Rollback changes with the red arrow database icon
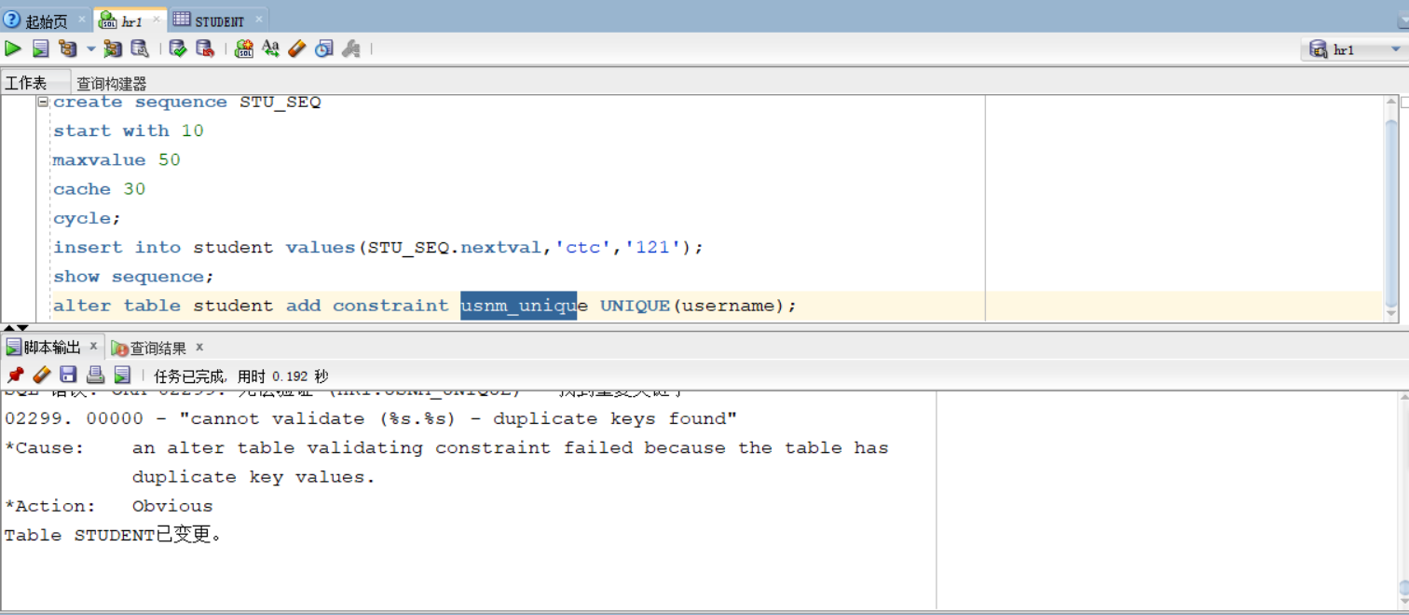1409x615 pixels. click(205, 48)
